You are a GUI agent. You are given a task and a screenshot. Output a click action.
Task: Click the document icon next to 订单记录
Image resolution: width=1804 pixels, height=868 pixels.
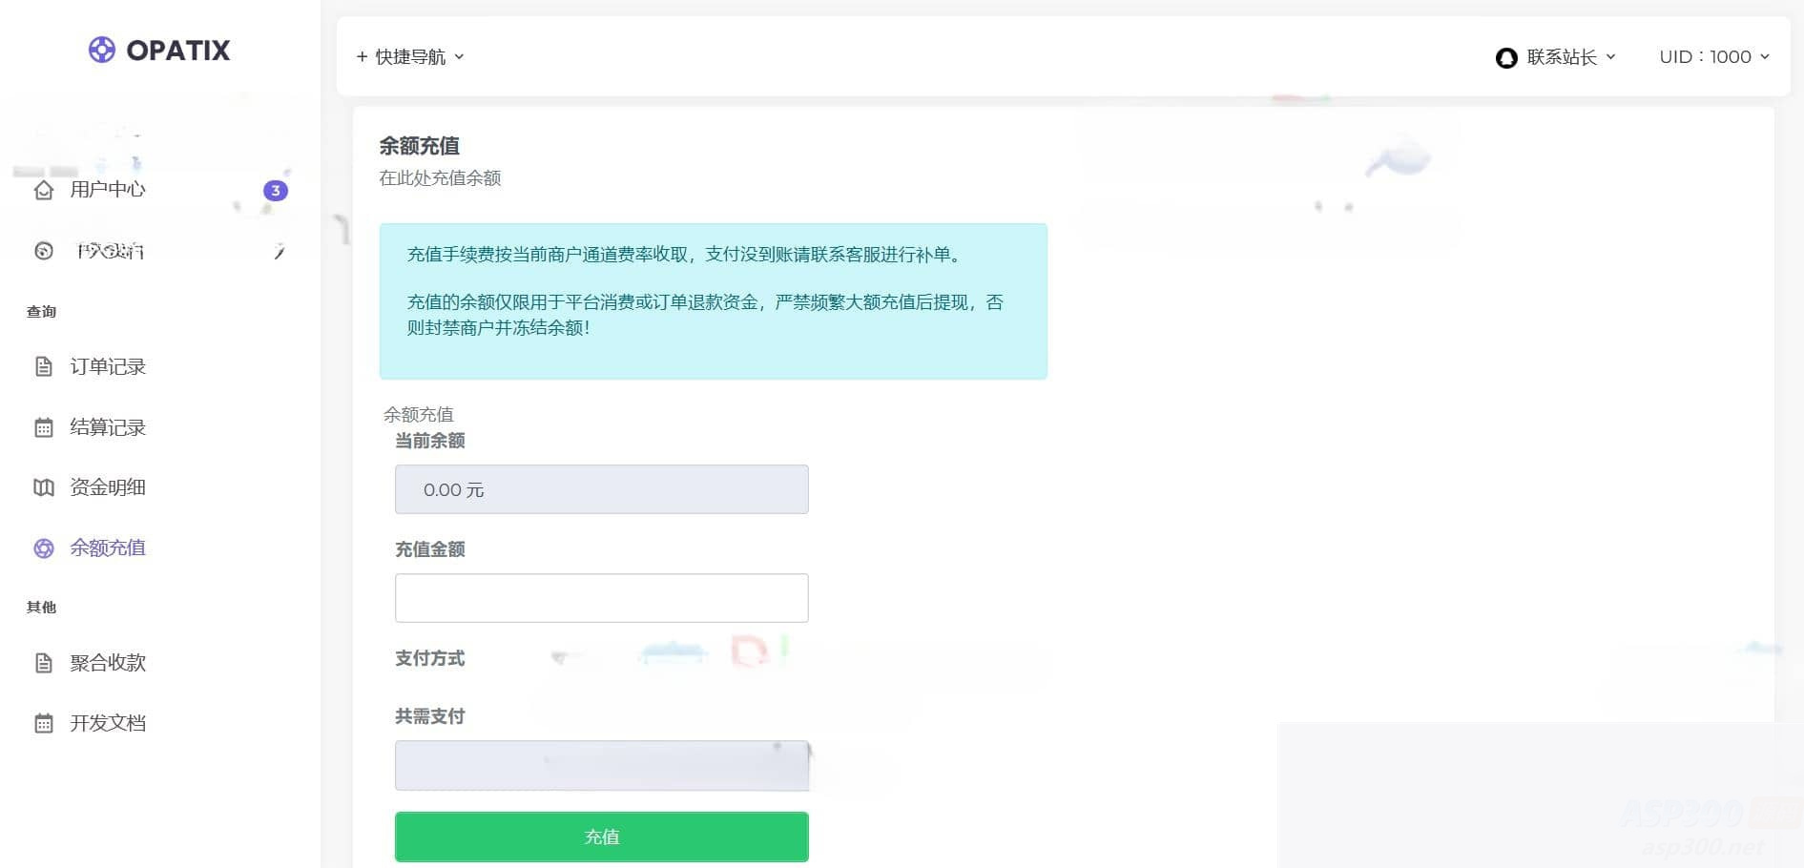click(44, 366)
